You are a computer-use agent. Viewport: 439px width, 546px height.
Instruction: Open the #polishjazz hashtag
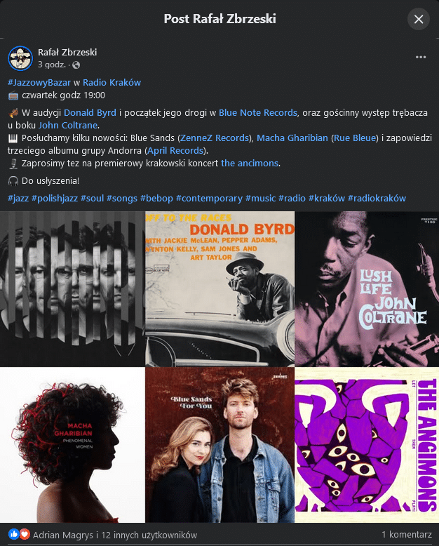click(x=55, y=199)
